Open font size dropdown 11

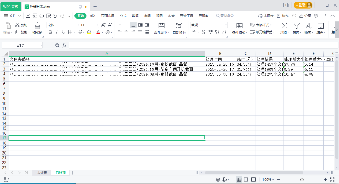tap(97, 25)
